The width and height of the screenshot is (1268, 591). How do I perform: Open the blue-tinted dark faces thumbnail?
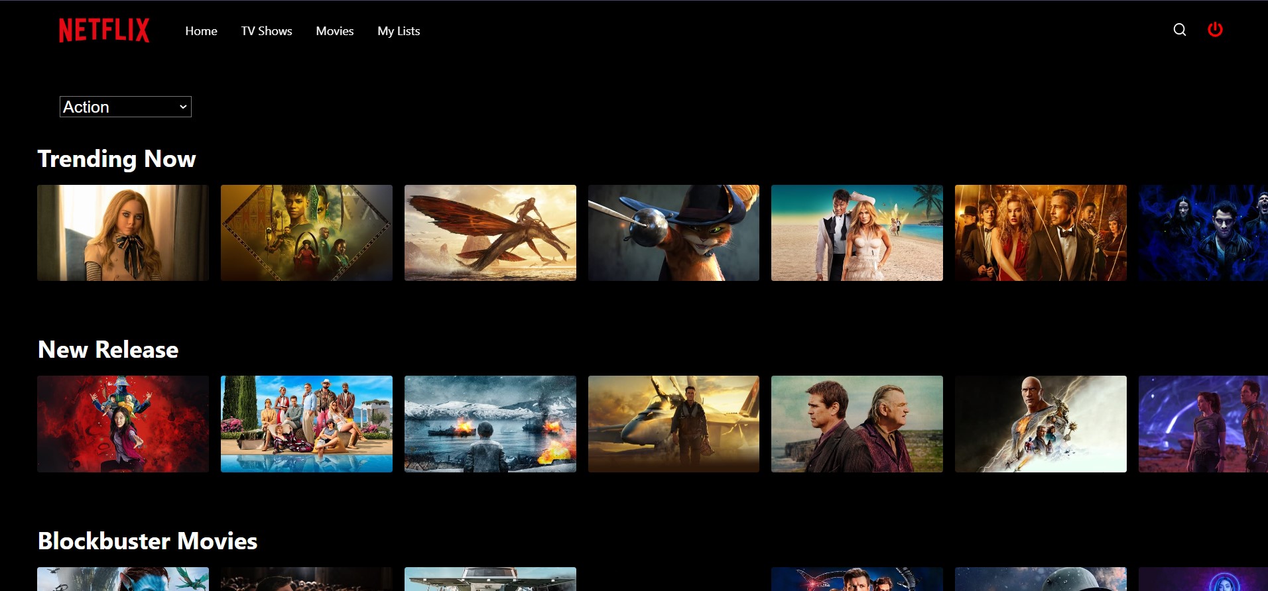1203,233
